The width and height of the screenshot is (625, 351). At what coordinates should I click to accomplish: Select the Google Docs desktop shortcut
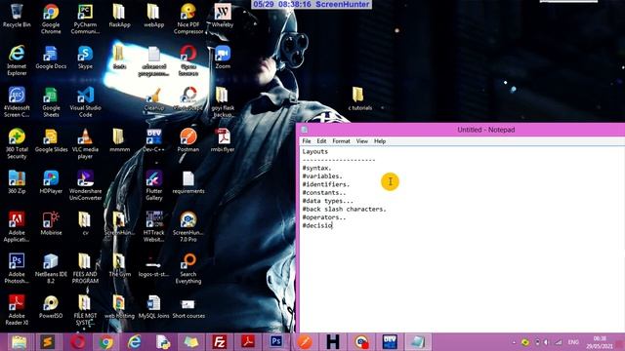(x=51, y=58)
